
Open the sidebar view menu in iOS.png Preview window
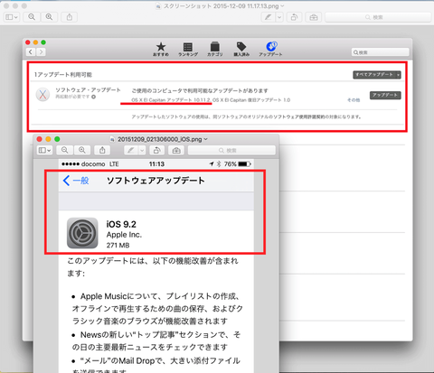point(44,150)
